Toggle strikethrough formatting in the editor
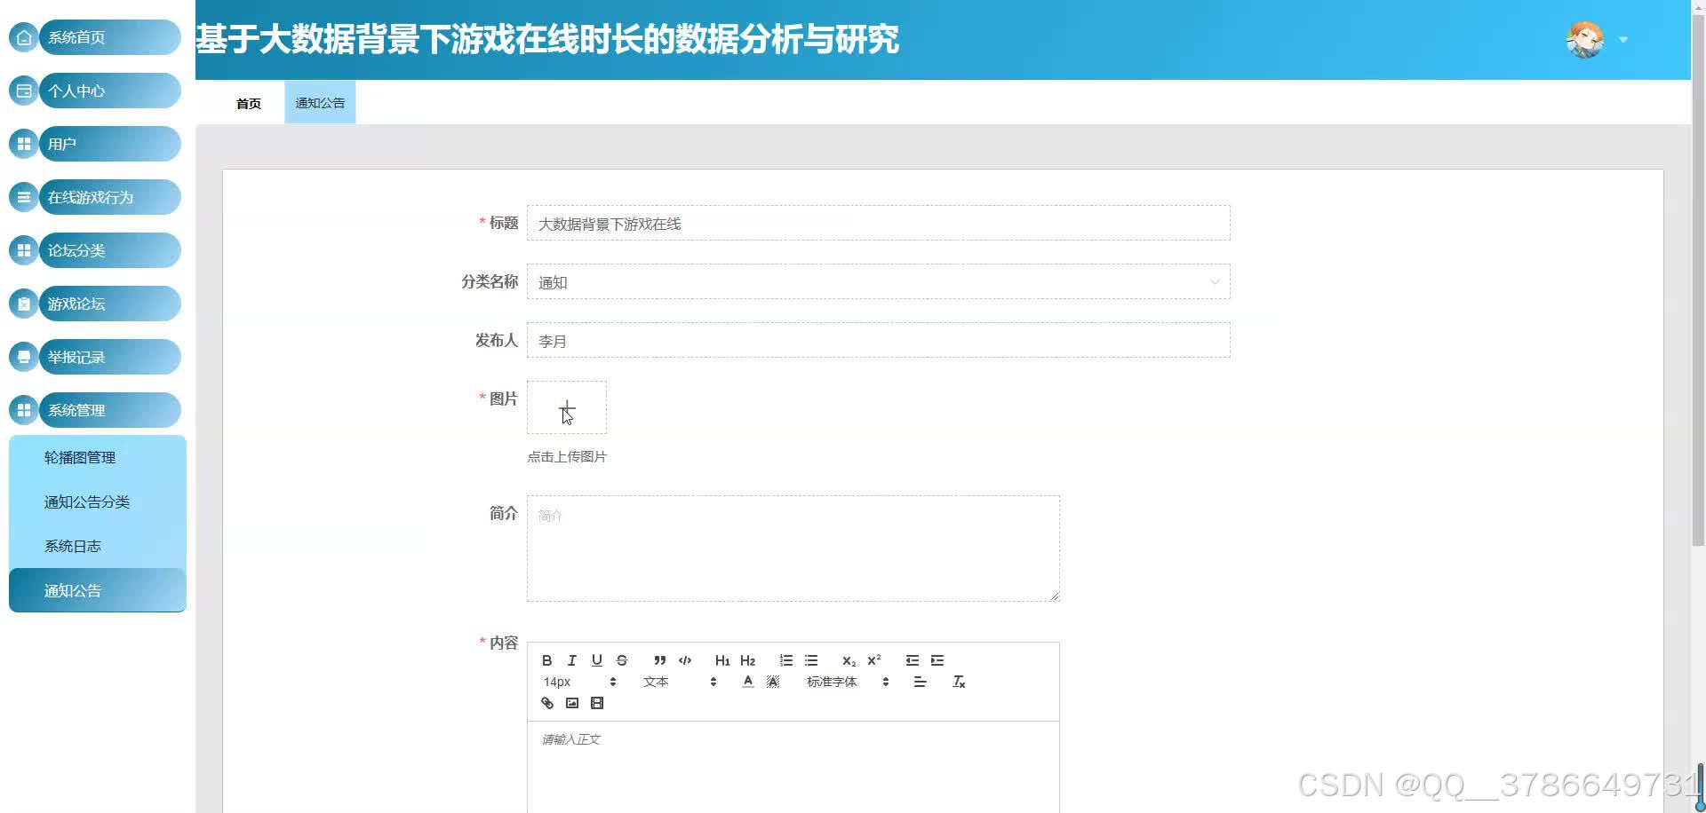Viewport: 1706px width, 813px height. tap(621, 659)
